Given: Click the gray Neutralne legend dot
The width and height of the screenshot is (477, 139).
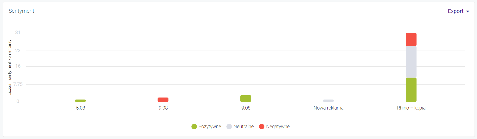Looking at the screenshot, I should click(x=229, y=127).
